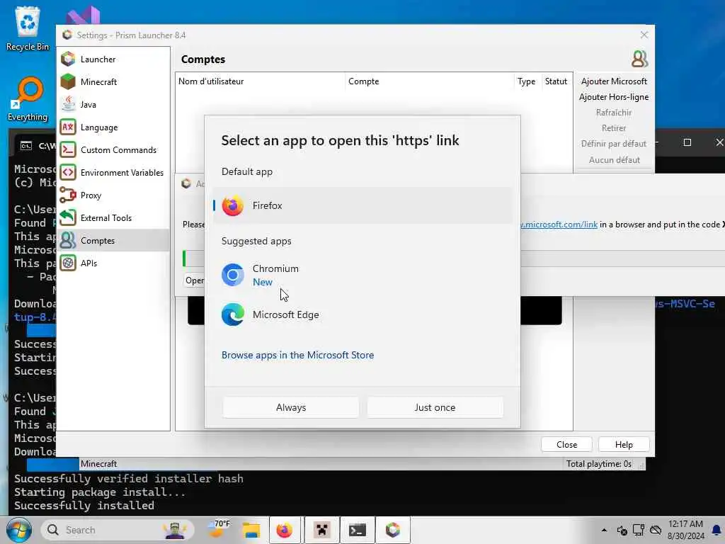Select the Comptes page in the sidebar

click(113, 241)
